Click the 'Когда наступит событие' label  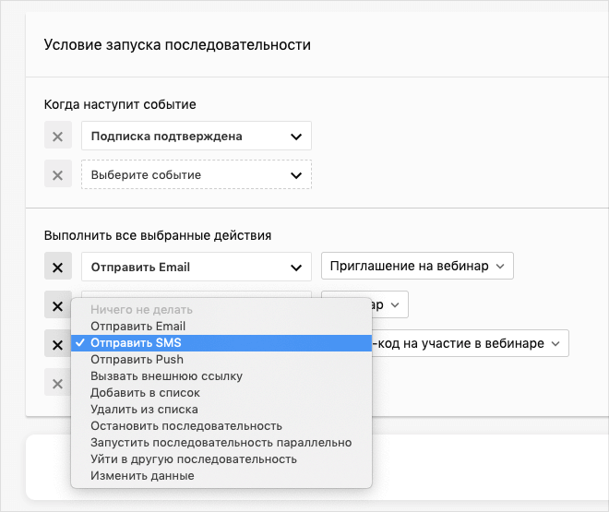120,104
